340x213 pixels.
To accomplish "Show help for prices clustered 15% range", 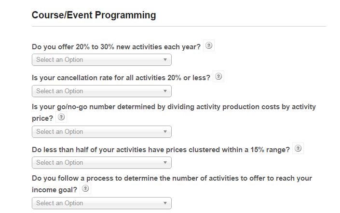I will pos(298,149).
